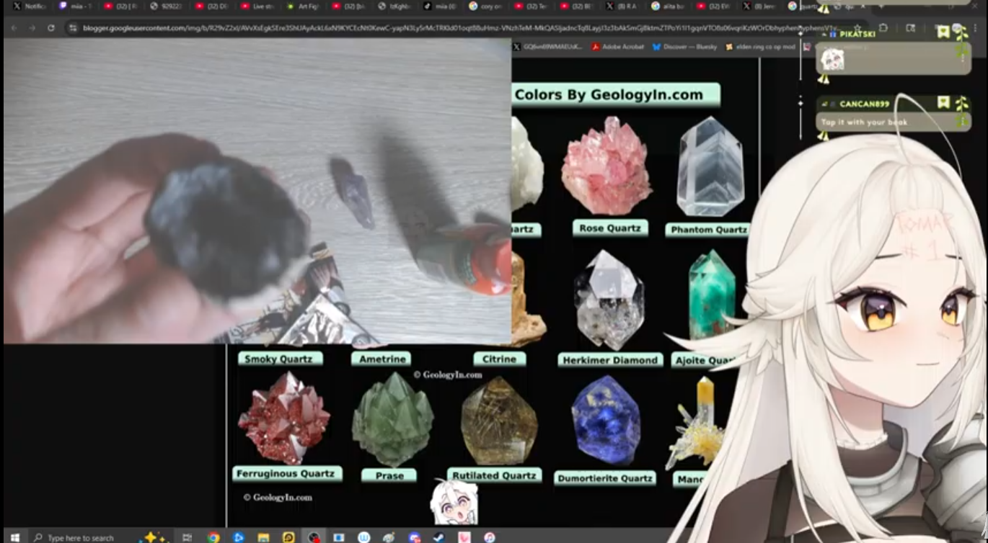Click the Rutilated Quartz crystal image
Viewport: 988px width, 543px height.
point(499,421)
